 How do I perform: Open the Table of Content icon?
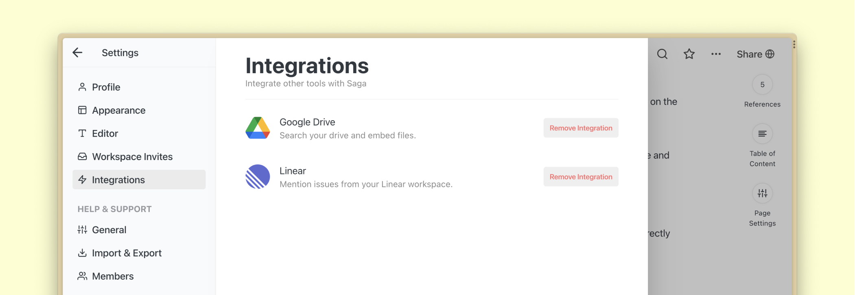coord(762,134)
